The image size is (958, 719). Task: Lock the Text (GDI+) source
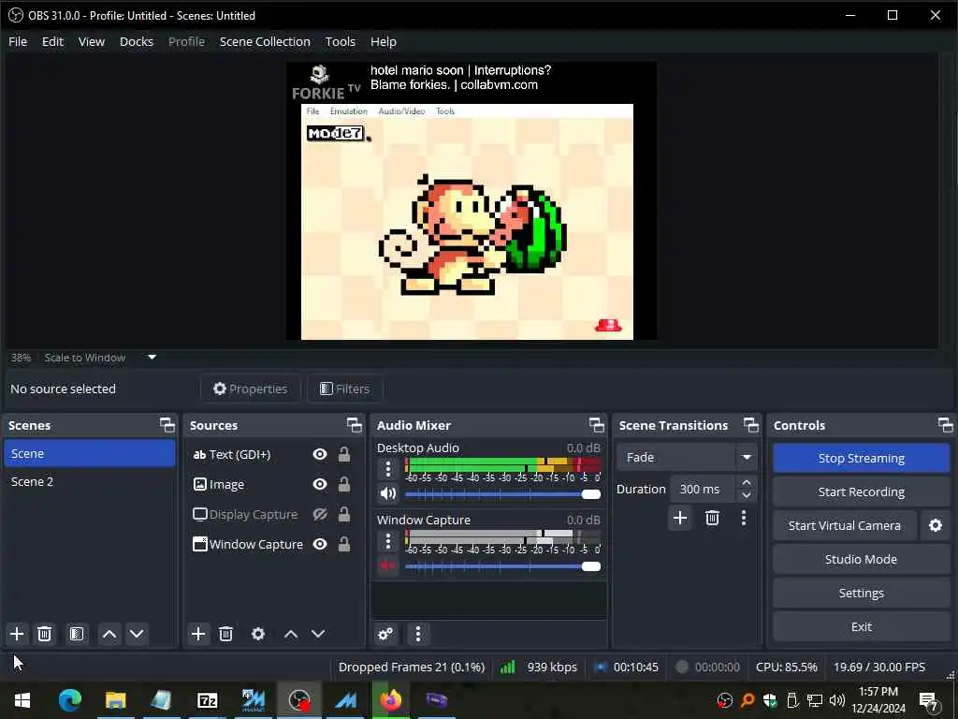point(344,454)
